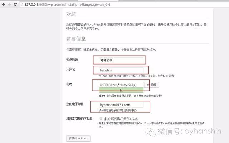Click the email field byhanshin@163.com

(x=121, y=105)
